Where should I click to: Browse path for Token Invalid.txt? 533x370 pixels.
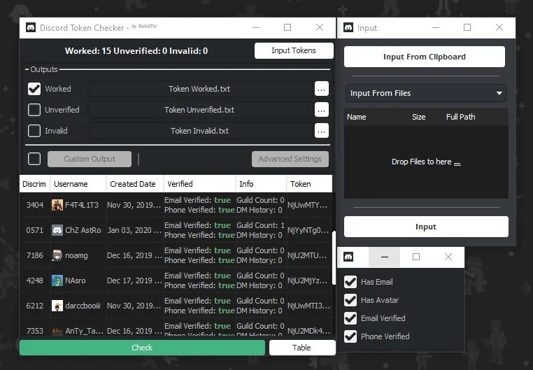click(322, 131)
